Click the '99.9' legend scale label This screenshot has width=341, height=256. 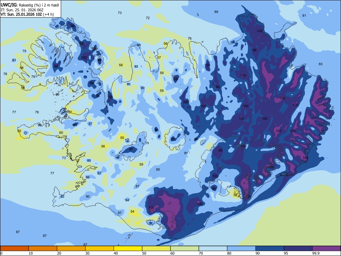tap(315, 253)
